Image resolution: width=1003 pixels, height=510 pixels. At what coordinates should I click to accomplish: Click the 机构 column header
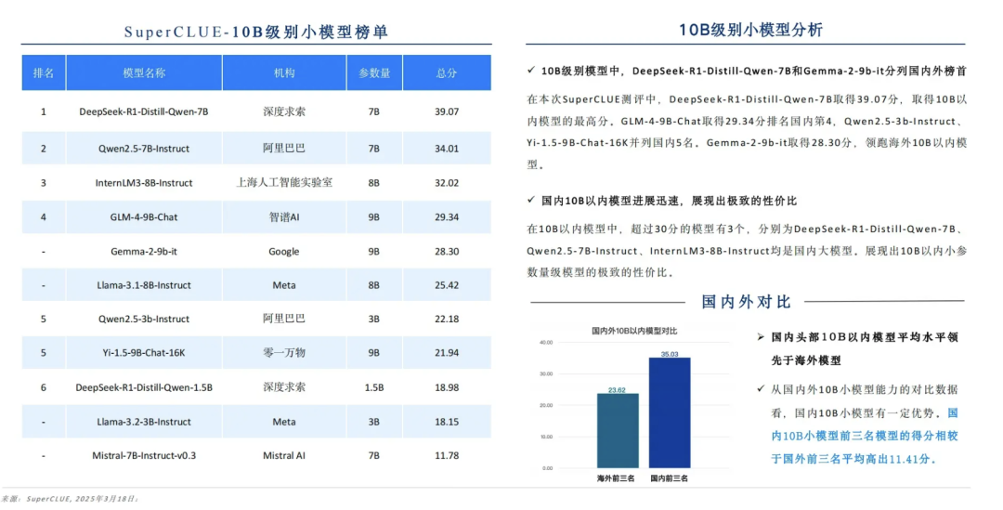point(284,73)
